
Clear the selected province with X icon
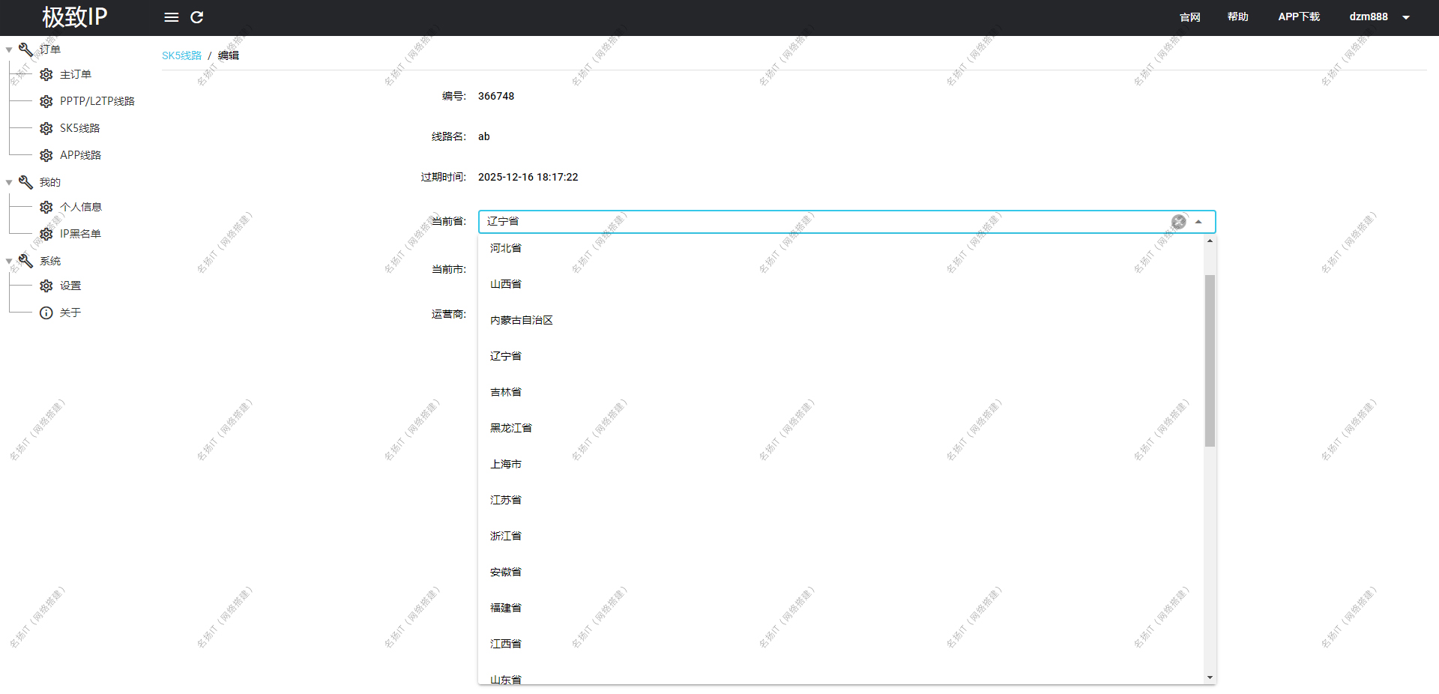(1178, 222)
